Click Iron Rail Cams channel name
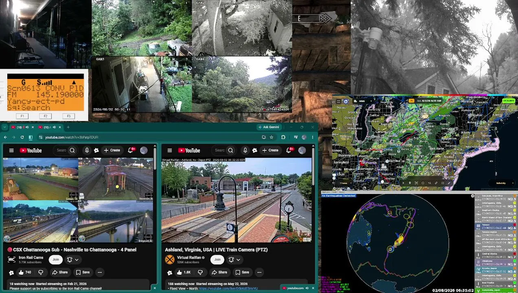 click(31, 257)
